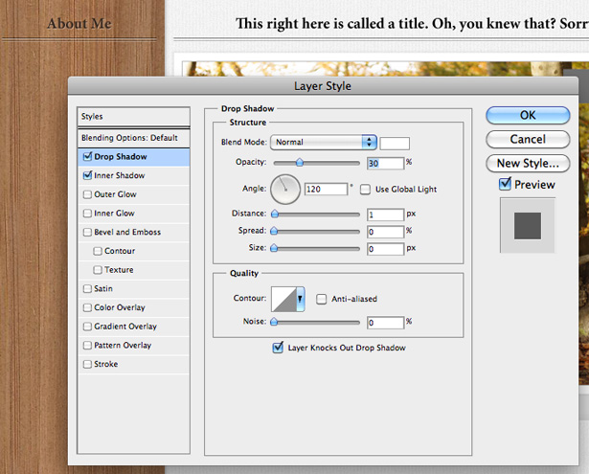
Task: Click the Angle dial control
Action: tap(285, 190)
